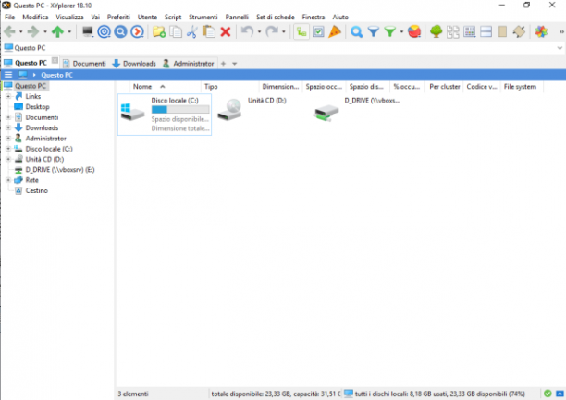Click the Cut scissors icon
Viewport: 566px width, 400px height.
[x=192, y=31]
